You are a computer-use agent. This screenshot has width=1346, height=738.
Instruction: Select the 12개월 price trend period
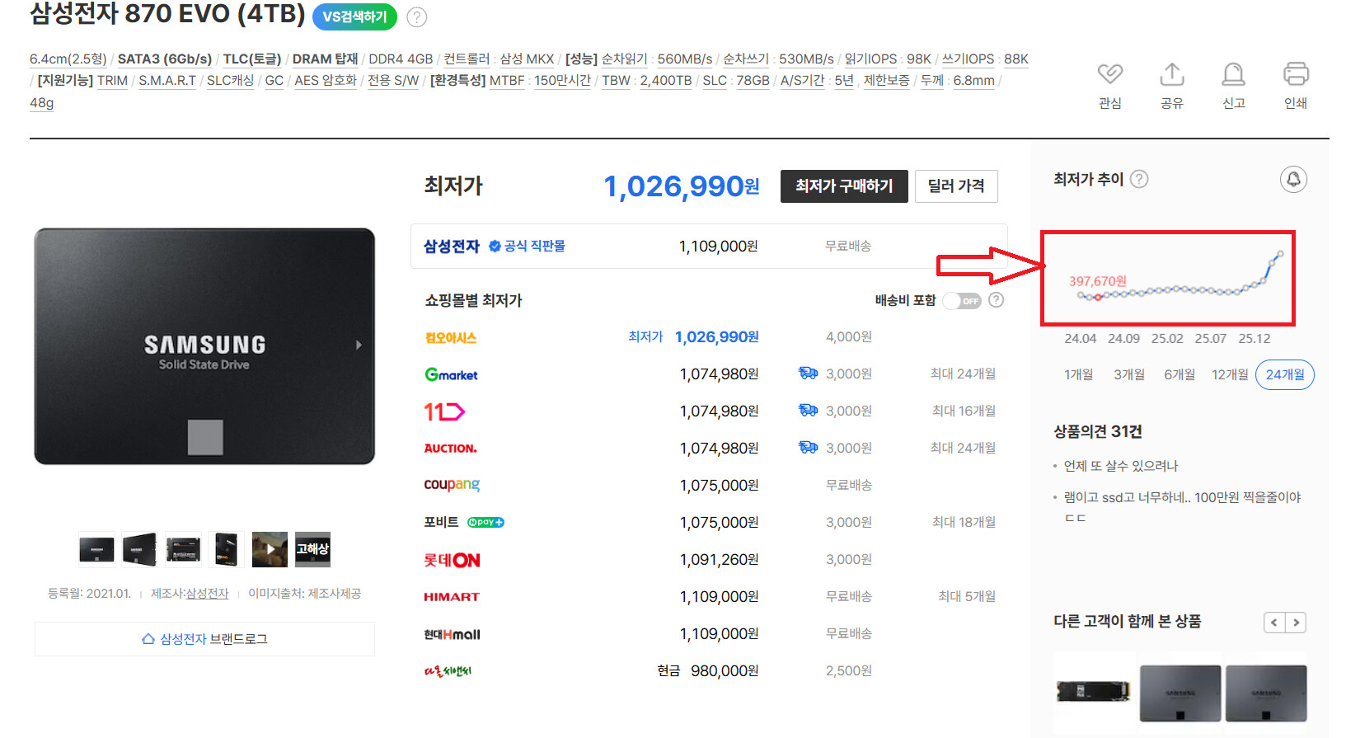click(x=1230, y=374)
